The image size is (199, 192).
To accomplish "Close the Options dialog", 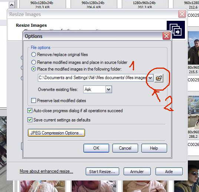I will click(x=166, y=36).
